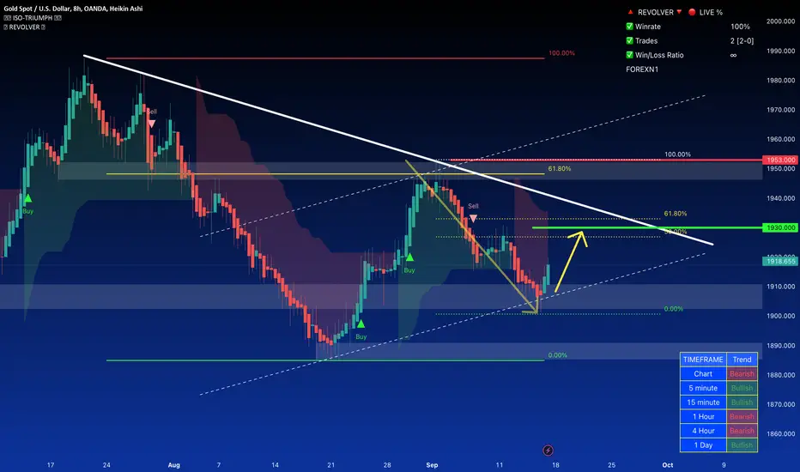Click the TIMEFRAME table header cell
Image resolution: width=800 pixels, height=472 pixels.
pyautogui.click(x=703, y=360)
